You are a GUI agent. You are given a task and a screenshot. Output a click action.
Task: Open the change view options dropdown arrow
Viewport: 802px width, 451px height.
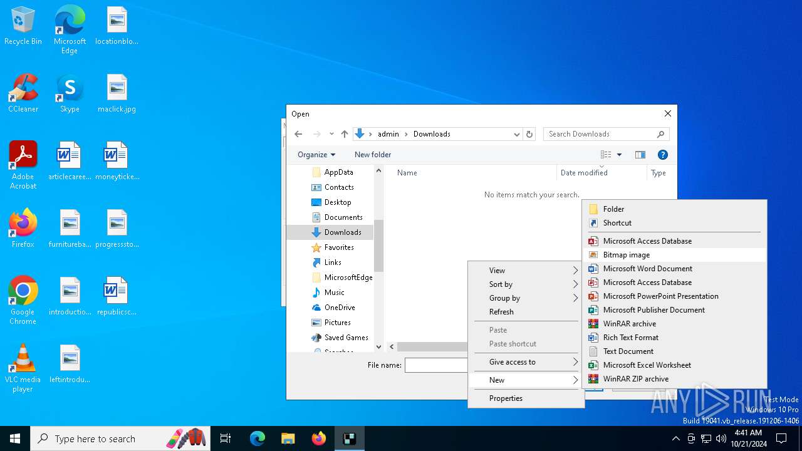(619, 155)
